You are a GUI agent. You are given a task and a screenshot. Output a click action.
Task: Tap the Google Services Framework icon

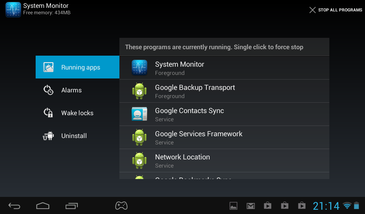139,137
